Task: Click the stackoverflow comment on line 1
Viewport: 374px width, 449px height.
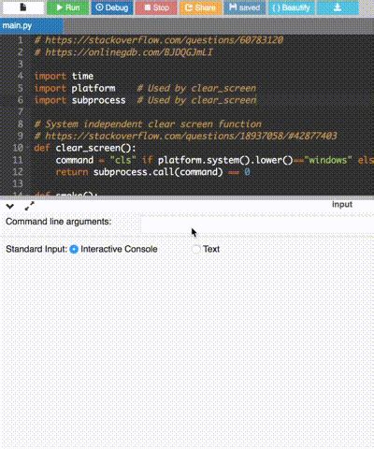Action: [159, 40]
